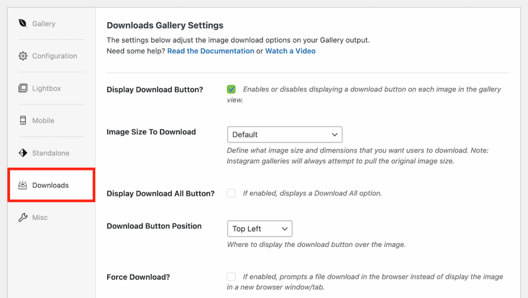
Task: Click the phone icon beside Mobile
Action: point(23,120)
